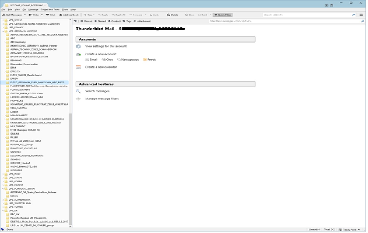Collapse the UPS_PORTUGAL_SPAIN folder

[3, 189]
